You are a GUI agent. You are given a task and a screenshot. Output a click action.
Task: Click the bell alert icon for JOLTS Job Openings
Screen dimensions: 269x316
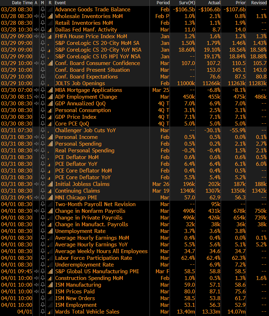coord(43,83)
